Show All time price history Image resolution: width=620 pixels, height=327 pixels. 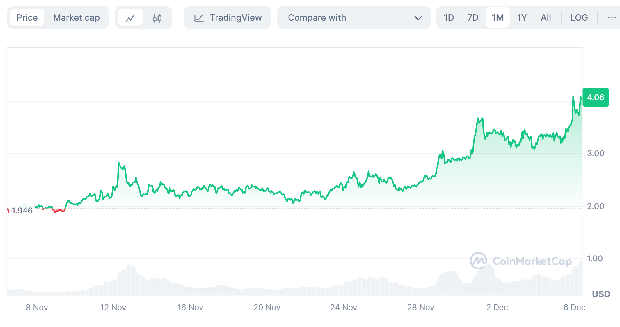(x=546, y=18)
